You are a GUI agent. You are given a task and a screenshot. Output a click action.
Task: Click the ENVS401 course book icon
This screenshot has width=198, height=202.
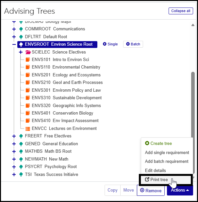28,113
